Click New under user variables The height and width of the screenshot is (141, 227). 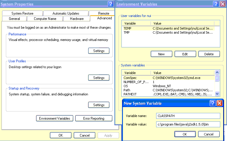pos(161,54)
